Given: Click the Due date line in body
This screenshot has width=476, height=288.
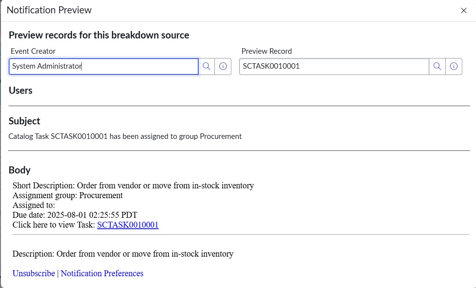Looking at the screenshot, I should pos(75,215).
